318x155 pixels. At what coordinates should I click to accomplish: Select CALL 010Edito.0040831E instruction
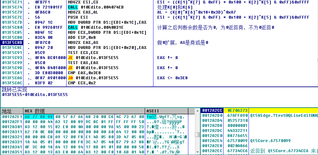point(96,27)
